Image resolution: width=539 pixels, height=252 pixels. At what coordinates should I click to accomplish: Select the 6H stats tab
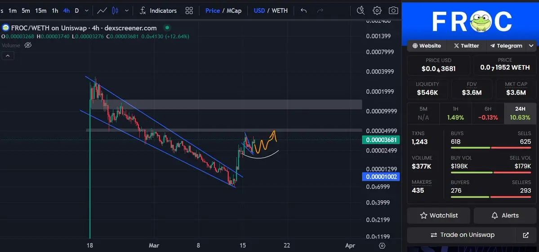tap(488, 113)
